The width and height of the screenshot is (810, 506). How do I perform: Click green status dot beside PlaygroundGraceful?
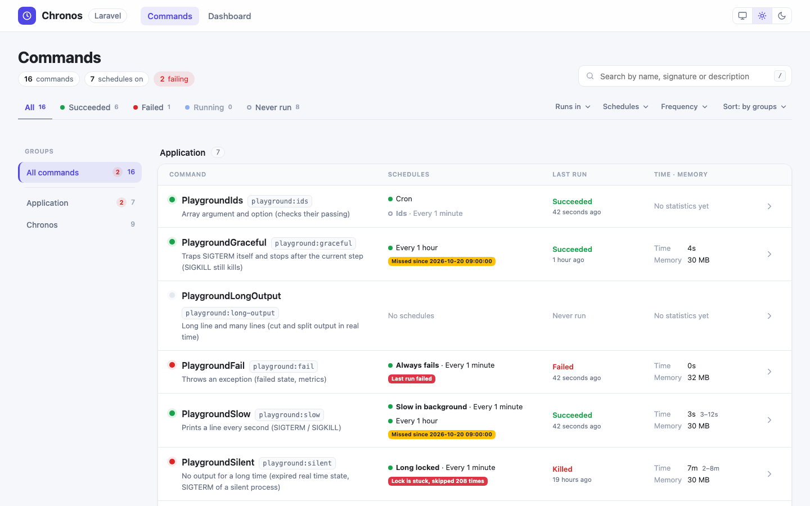172,242
